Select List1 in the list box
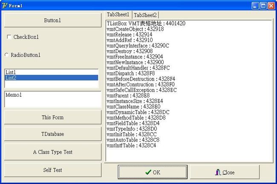Image resolution: width=277 pixels, height=184 pixels. [x=52, y=72]
